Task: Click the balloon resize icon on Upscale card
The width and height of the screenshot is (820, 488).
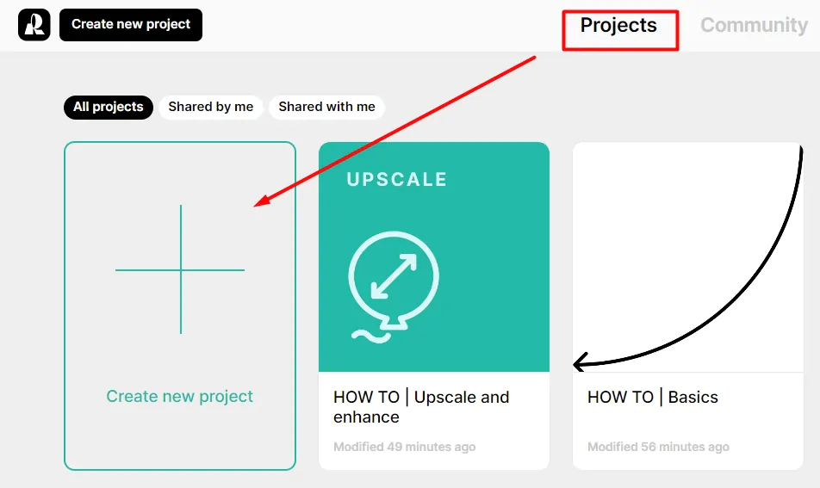Action: [x=394, y=278]
